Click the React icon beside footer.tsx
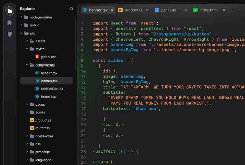 (37, 96)
